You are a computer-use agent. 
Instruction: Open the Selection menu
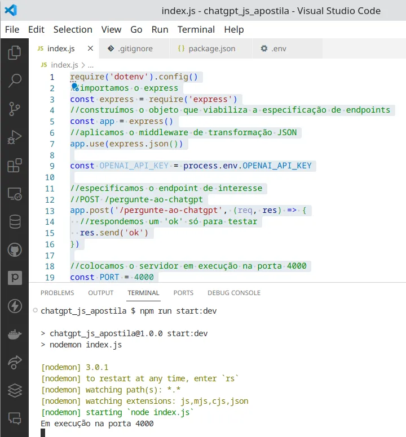[73, 29]
